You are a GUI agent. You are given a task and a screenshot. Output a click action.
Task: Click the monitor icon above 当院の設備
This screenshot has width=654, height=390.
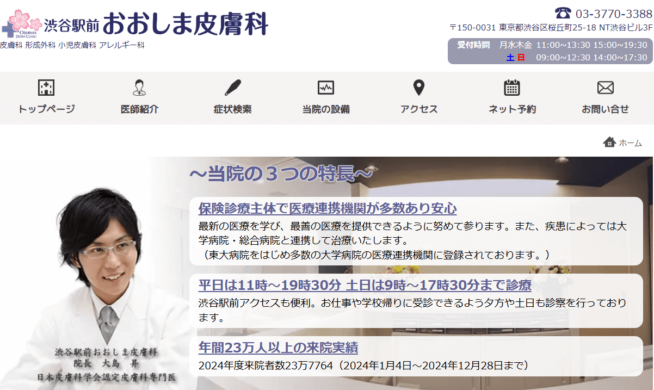pos(325,88)
